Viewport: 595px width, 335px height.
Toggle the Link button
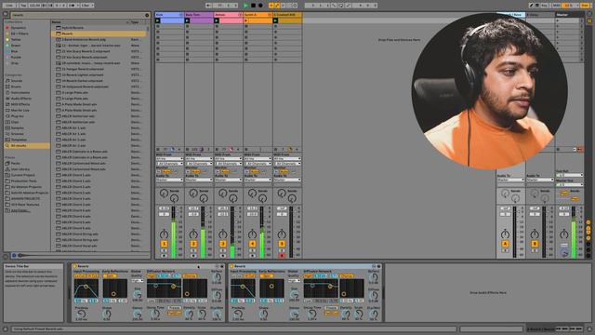point(9,6)
